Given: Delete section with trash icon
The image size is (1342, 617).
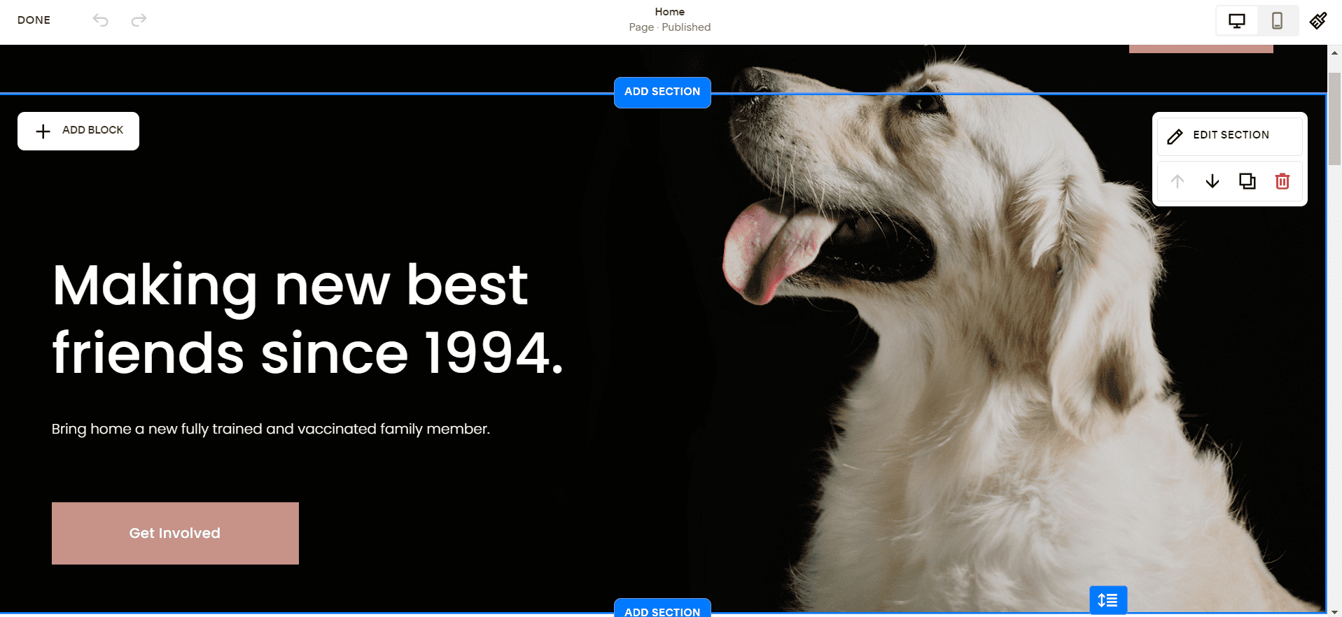Looking at the screenshot, I should 1282,182.
